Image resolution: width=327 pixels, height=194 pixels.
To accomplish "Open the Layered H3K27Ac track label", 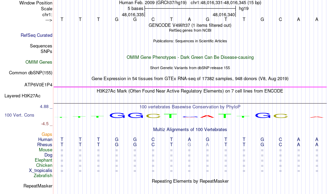I will (22, 96).
